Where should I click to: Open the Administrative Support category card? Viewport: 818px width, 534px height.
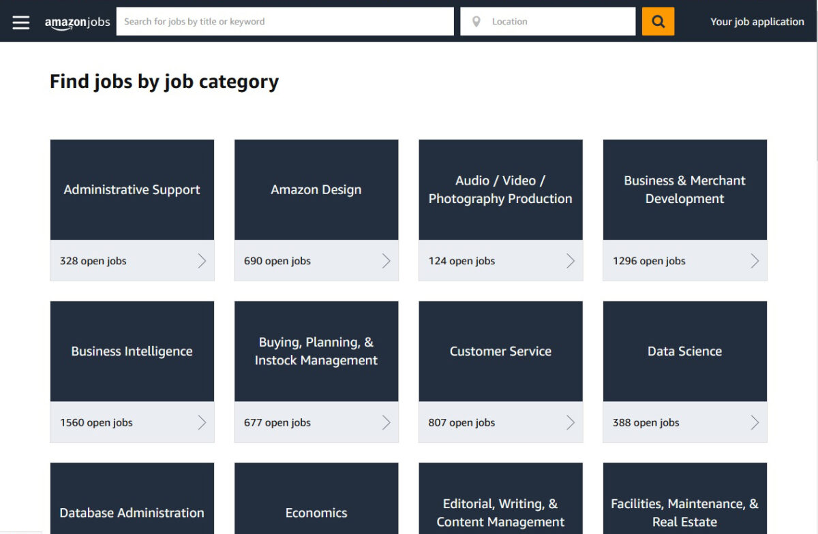coord(132,210)
